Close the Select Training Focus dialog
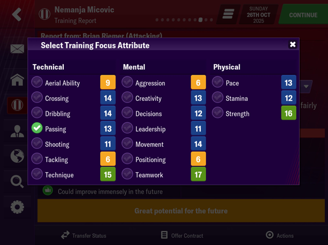The width and height of the screenshot is (328, 245). pos(293,45)
